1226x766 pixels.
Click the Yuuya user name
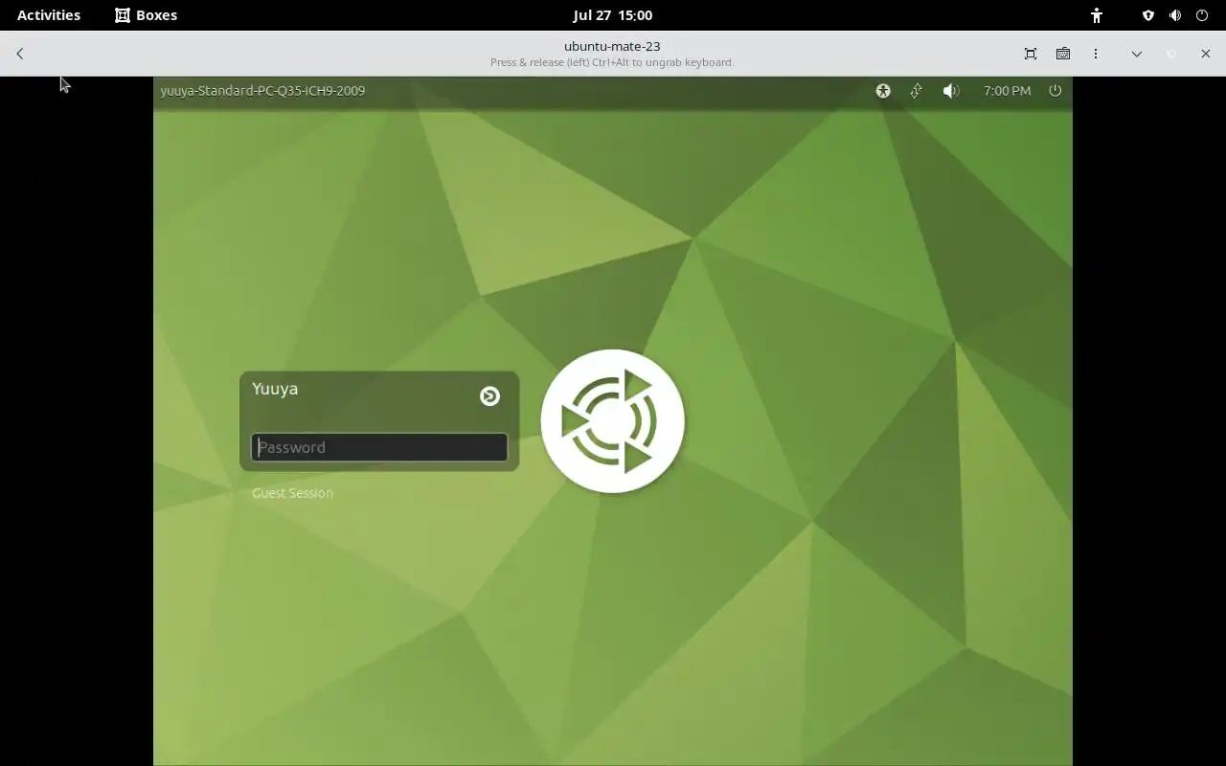tap(275, 389)
